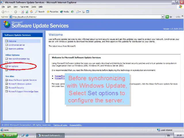The height and width of the screenshot is (138, 184).
Task: Click the Forward arrow toolbar icon
Action: (x=16, y=12)
